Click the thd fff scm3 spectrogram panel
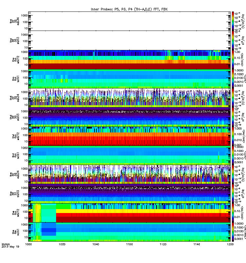 pyautogui.click(x=129, y=117)
